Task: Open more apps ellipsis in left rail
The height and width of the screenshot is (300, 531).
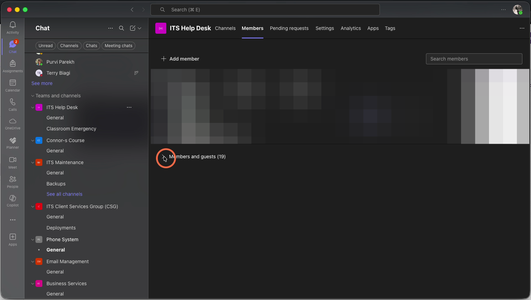Action: tap(13, 220)
